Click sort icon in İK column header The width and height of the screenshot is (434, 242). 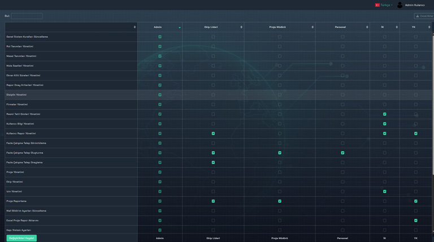[397, 27]
